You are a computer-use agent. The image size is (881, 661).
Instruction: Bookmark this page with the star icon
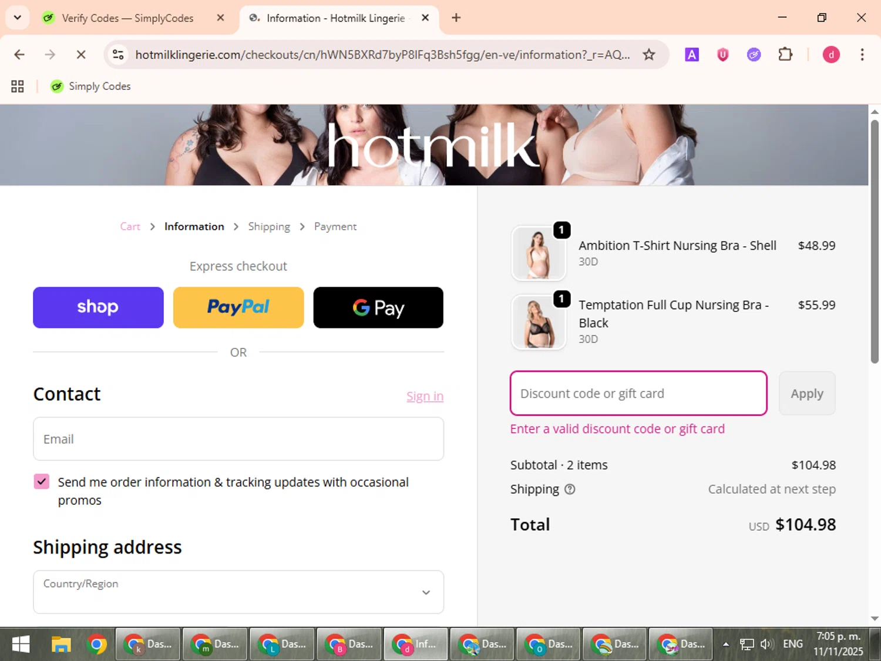(648, 55)
